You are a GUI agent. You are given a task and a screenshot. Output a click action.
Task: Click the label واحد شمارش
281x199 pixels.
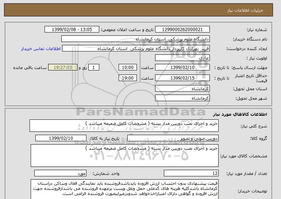[x=106, y=173]
